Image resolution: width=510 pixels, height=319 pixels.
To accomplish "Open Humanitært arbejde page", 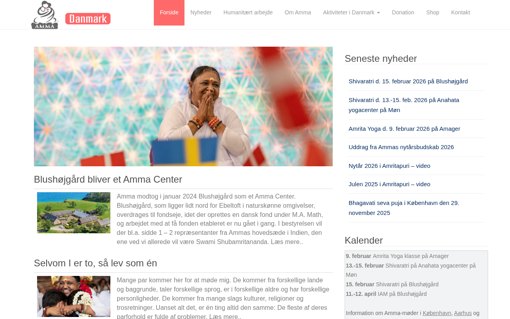I will point(248,12).
